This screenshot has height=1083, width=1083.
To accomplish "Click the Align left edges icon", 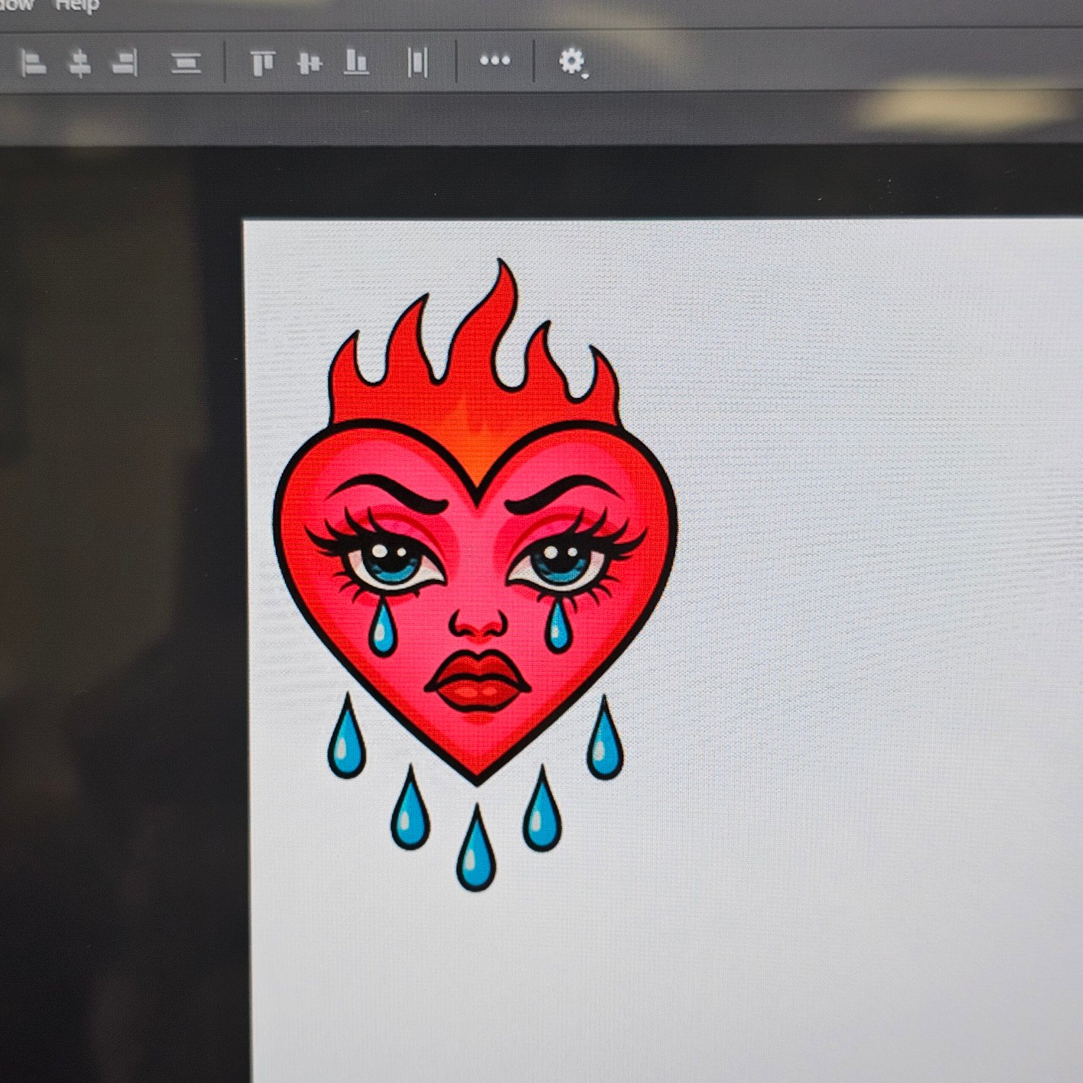I will [32, 64].
